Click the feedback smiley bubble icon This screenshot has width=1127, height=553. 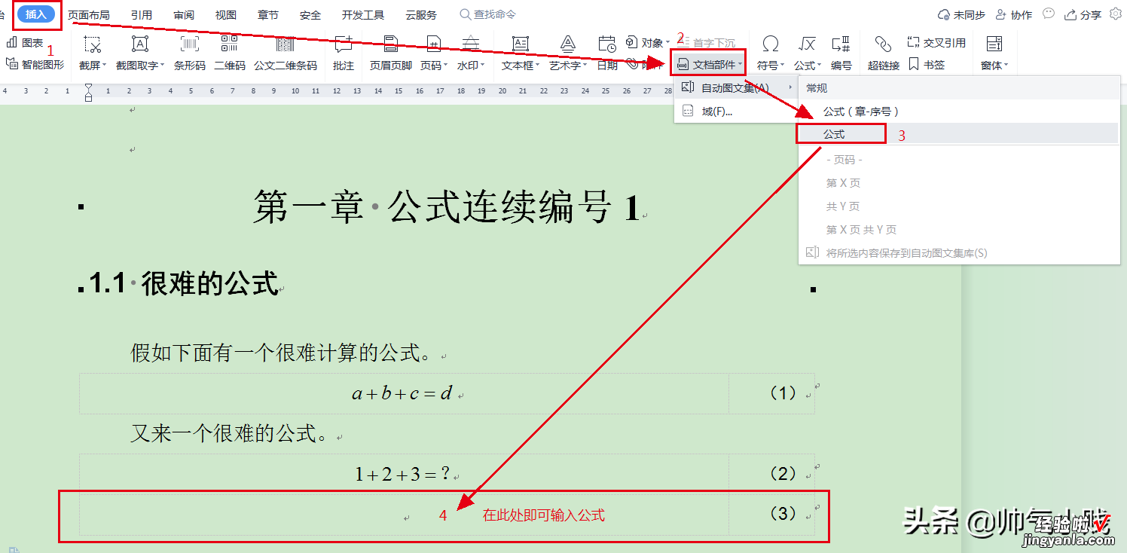[1049, 14]
